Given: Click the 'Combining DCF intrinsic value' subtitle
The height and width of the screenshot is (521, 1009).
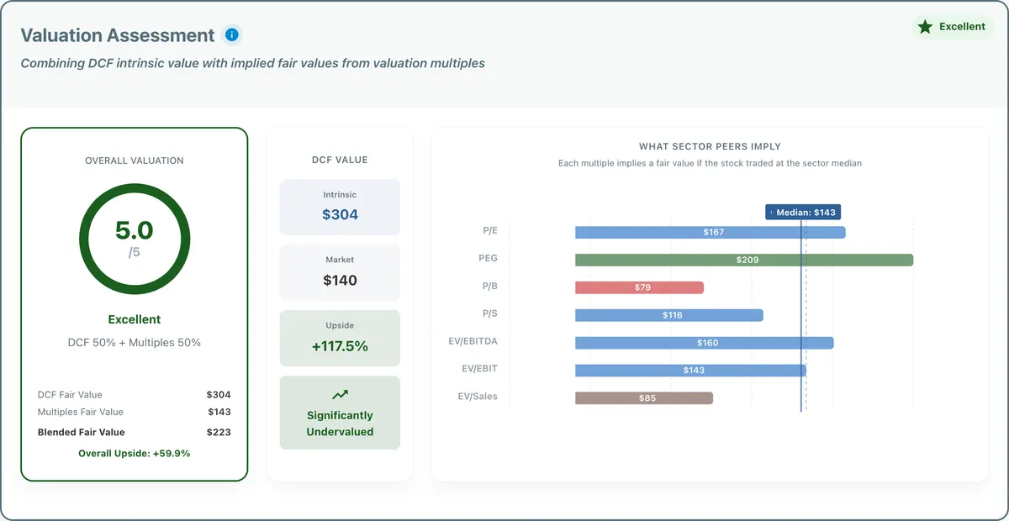Looking at the screenshot, I should click(x=252, y=63).
